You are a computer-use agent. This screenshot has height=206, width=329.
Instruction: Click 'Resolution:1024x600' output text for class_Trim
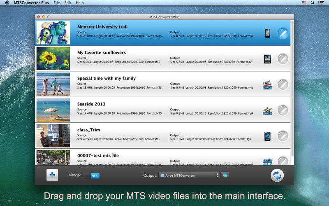(x=221, y=139)
